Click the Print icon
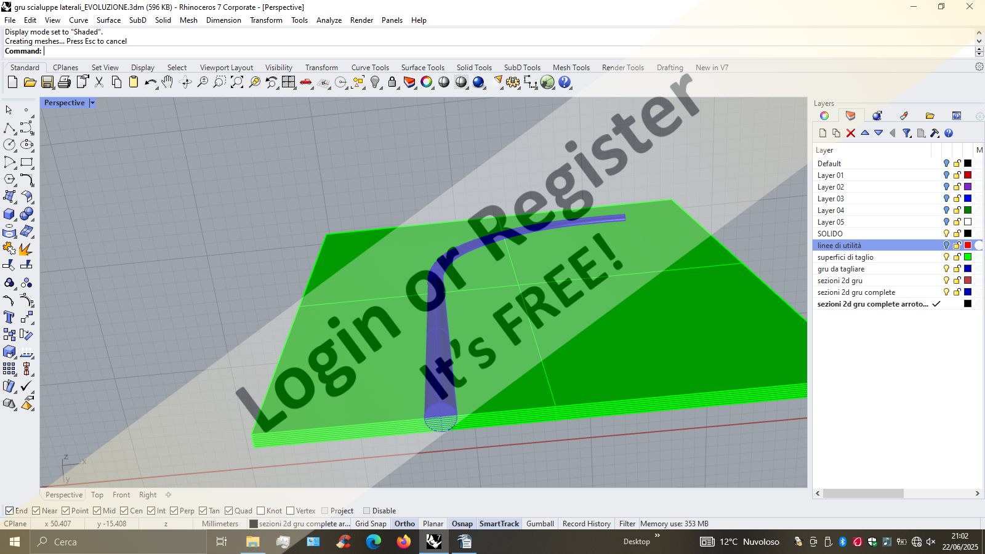Viewport: 985px width, 554px height. (x=65, y=82)
